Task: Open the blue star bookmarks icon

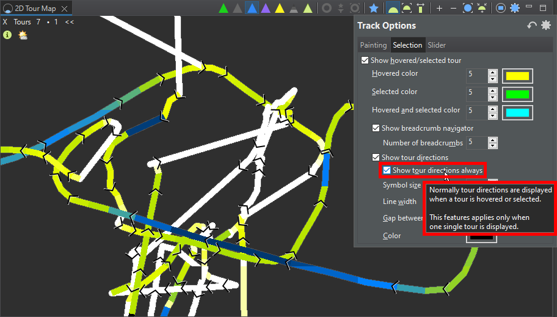Action: (373, 8)
